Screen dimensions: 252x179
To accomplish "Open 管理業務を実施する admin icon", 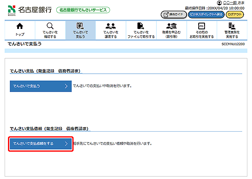I will 231,26.
